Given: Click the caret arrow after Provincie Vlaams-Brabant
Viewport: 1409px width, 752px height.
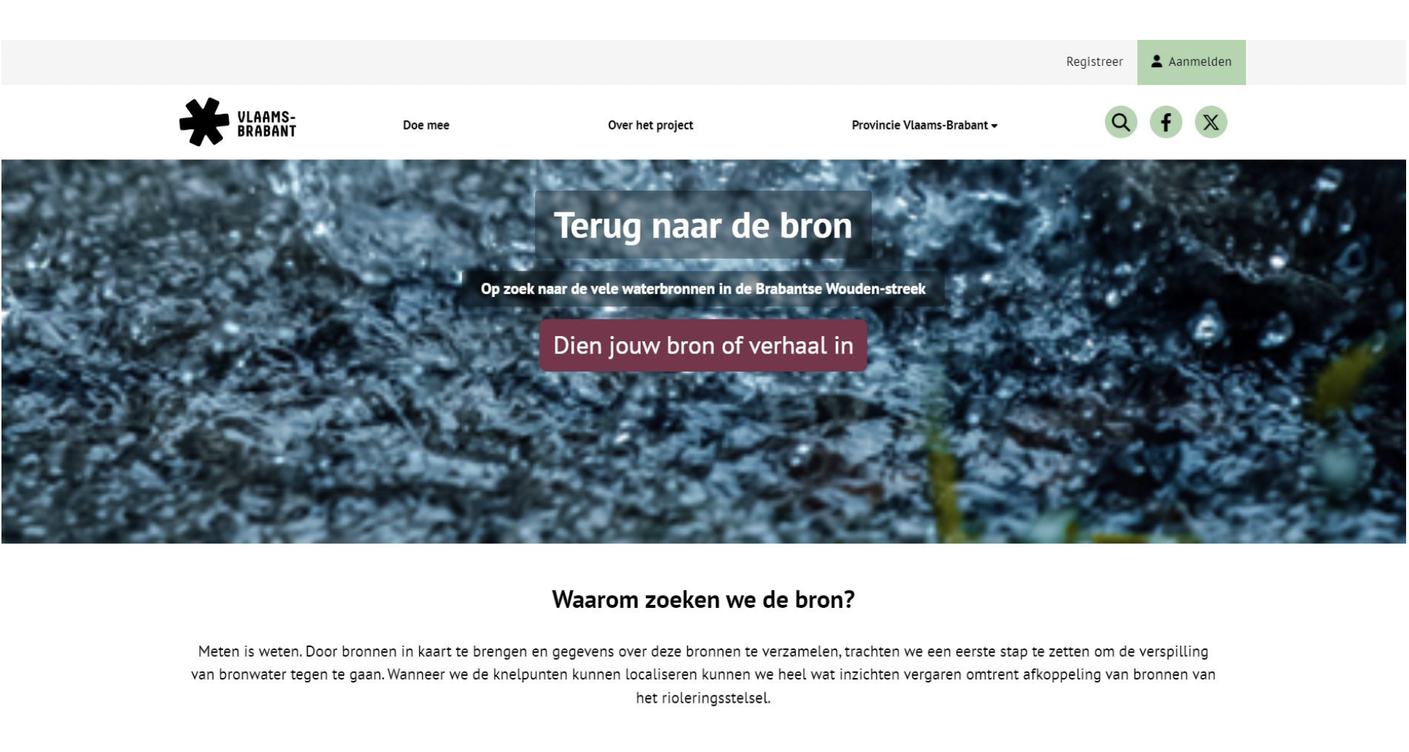Looking at the screenshot, I should click(x=994, y=126).
